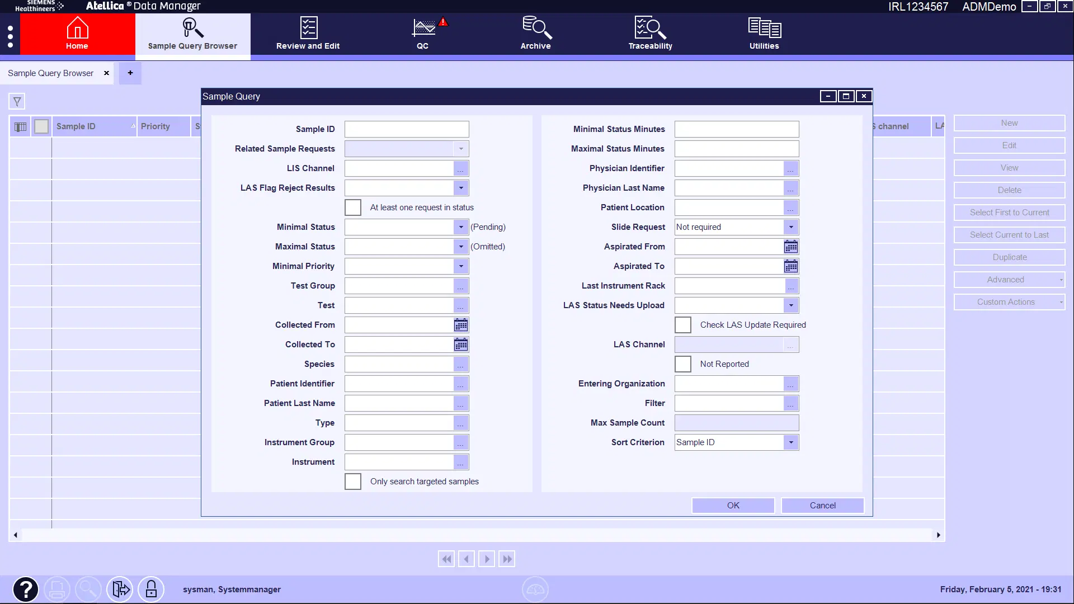The image size is (1074, 604).
Task: Open the Utilities module
Action: pyautogui.click(x=764, y=34)
